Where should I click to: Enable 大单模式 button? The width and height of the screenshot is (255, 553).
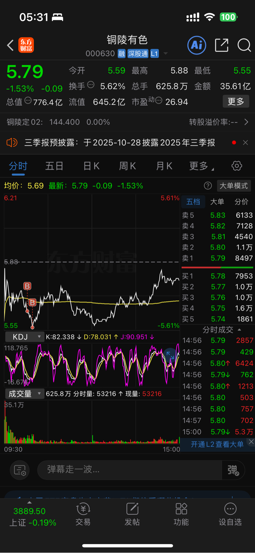234,186
